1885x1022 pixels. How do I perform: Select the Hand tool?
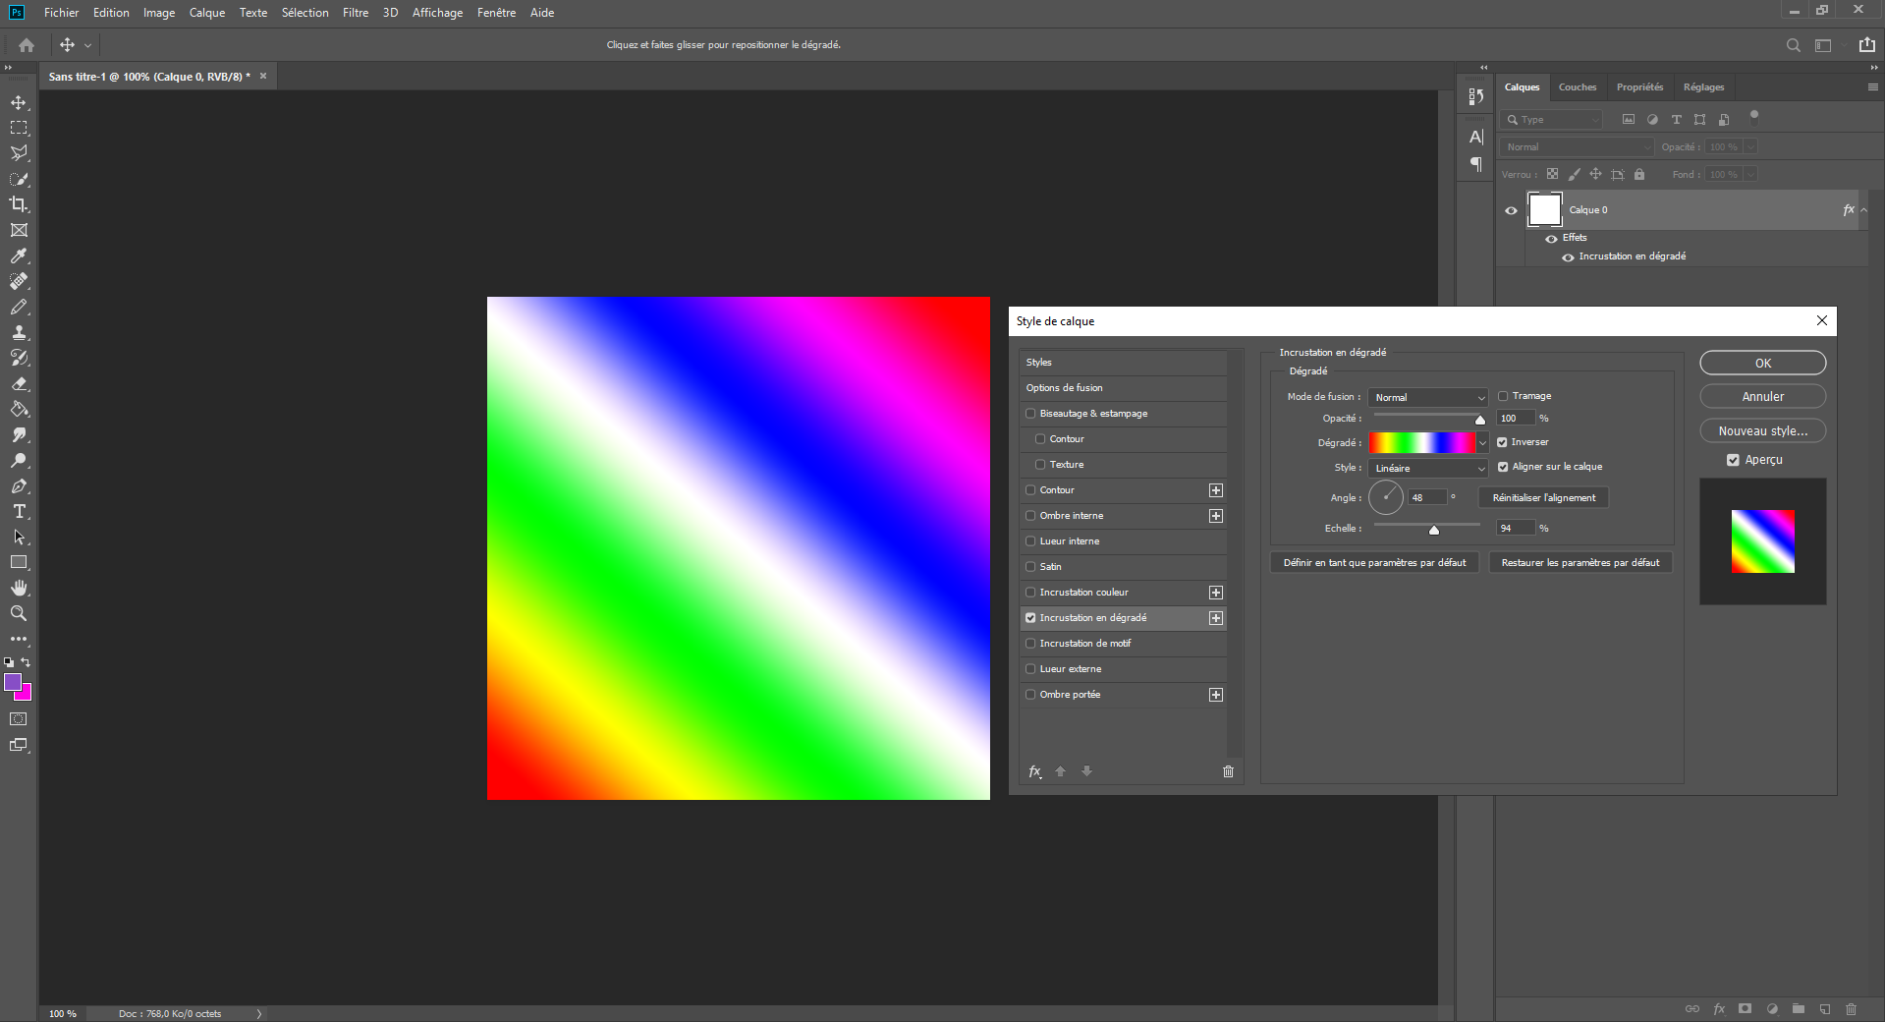[19, 588]
